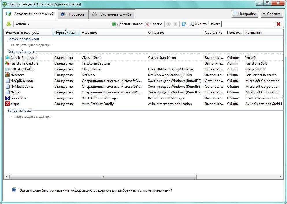The width and height of the screenshot is (287, 204).
Task: Click the blue info icon at bottom
Action: (x=14, y=190)
